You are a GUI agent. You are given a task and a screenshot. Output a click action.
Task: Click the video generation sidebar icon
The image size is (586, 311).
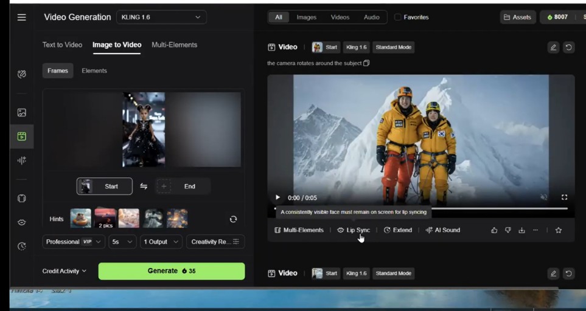pos(22,137)
